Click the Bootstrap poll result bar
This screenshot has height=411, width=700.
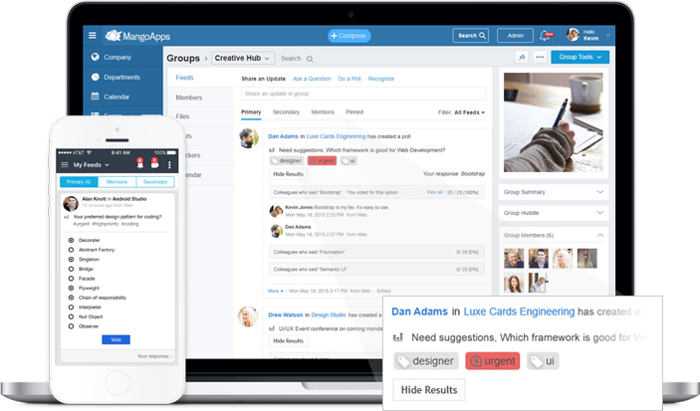[376, 192]
